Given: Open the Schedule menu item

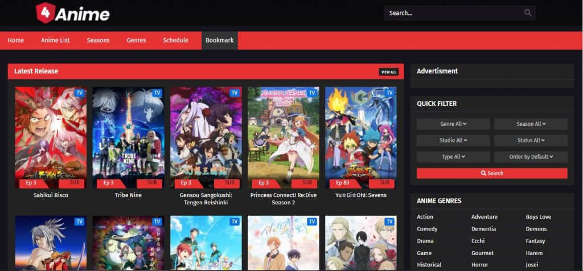Looking at the screenshot, I should point(175,40).
